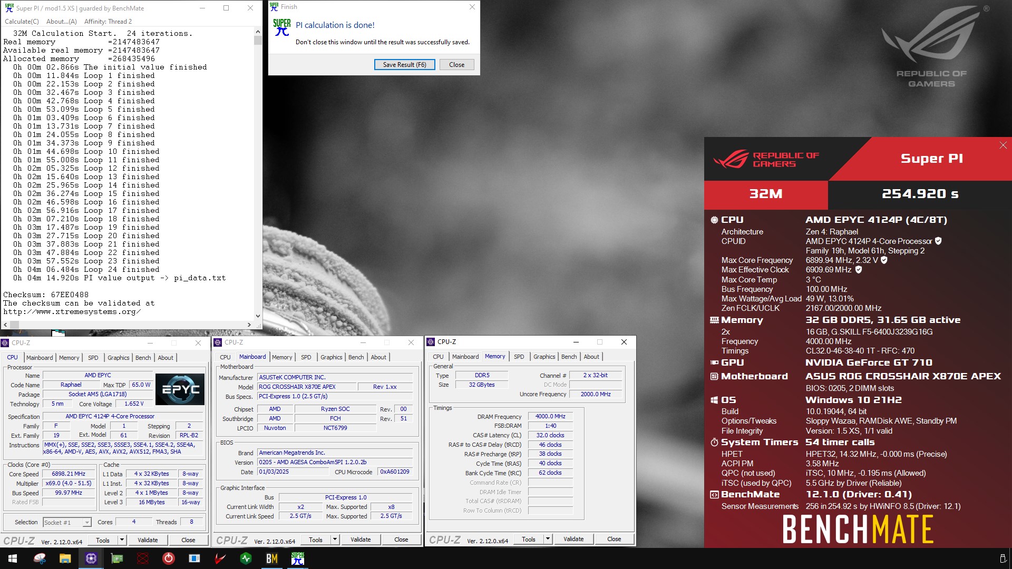Click the Checksum: 67EE0488 line

pyautogui.click(x=46, y=295)
